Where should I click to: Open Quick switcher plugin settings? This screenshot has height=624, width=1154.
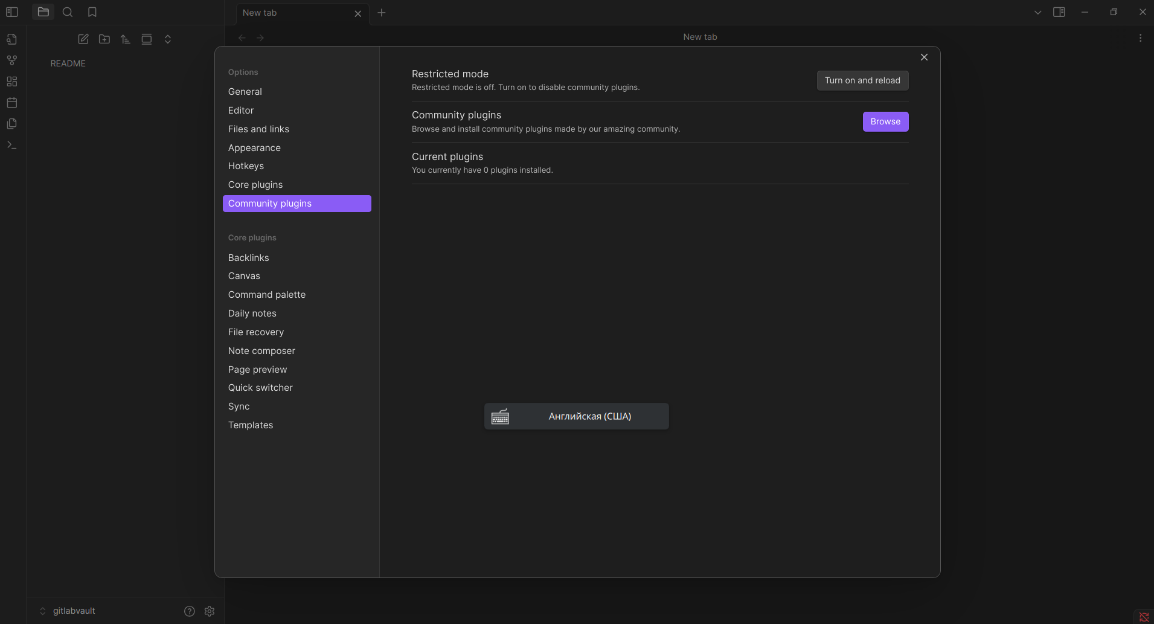pos(297,388)
